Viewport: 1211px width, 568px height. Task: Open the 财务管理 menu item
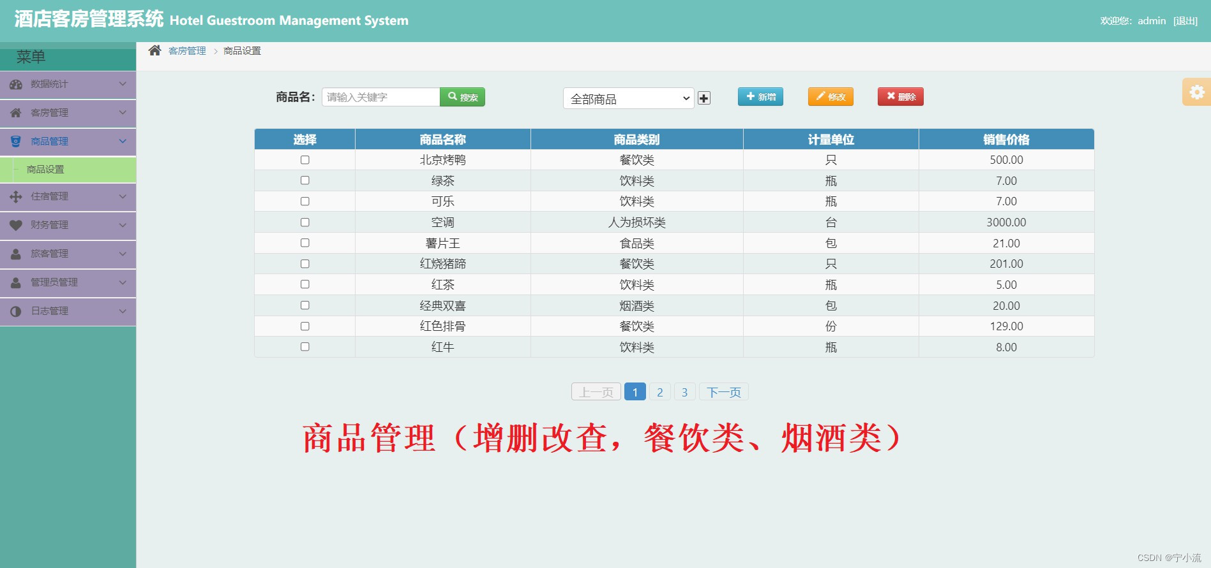coord(68,226)
